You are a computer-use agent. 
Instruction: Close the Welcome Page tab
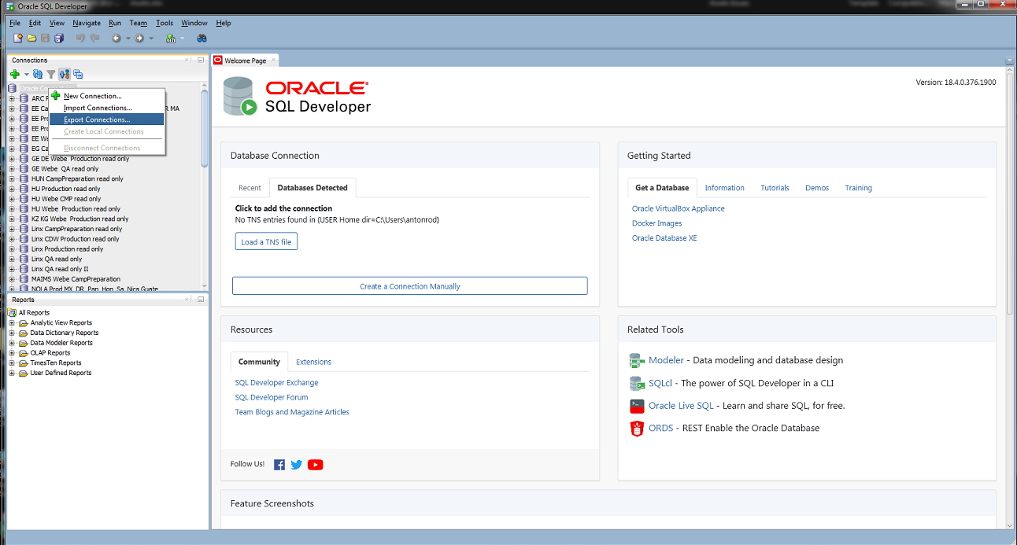(274, 61)
